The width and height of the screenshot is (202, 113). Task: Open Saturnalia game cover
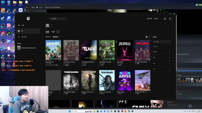tap(125, 50)
